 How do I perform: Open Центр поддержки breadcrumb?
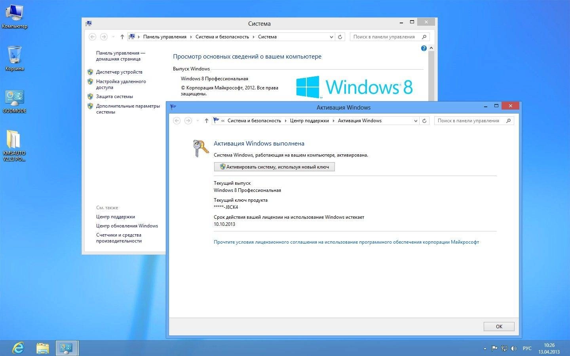pos(309,121)
